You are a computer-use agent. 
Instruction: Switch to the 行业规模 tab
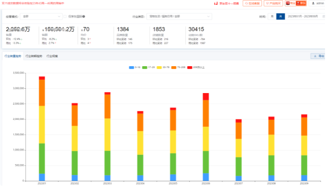click(52, 56)
